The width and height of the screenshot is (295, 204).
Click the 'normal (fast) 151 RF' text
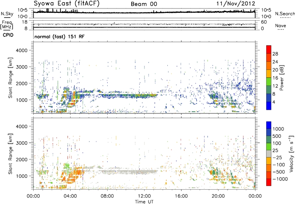(x=59, y=36)
